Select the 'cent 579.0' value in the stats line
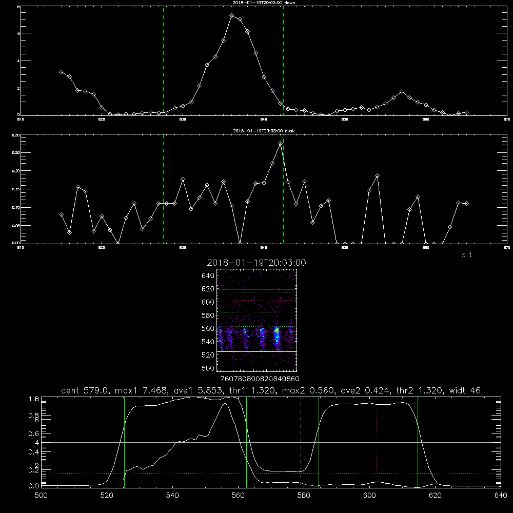 click(85, 390)
